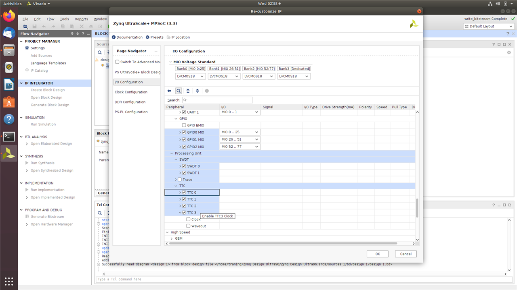The image size is (517, 290).
Task: Click the search icon in I/O Configuration toolbar
Action: [179, 91]
